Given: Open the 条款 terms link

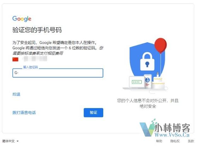Looking at the screenshot, I should coord(191,141).
